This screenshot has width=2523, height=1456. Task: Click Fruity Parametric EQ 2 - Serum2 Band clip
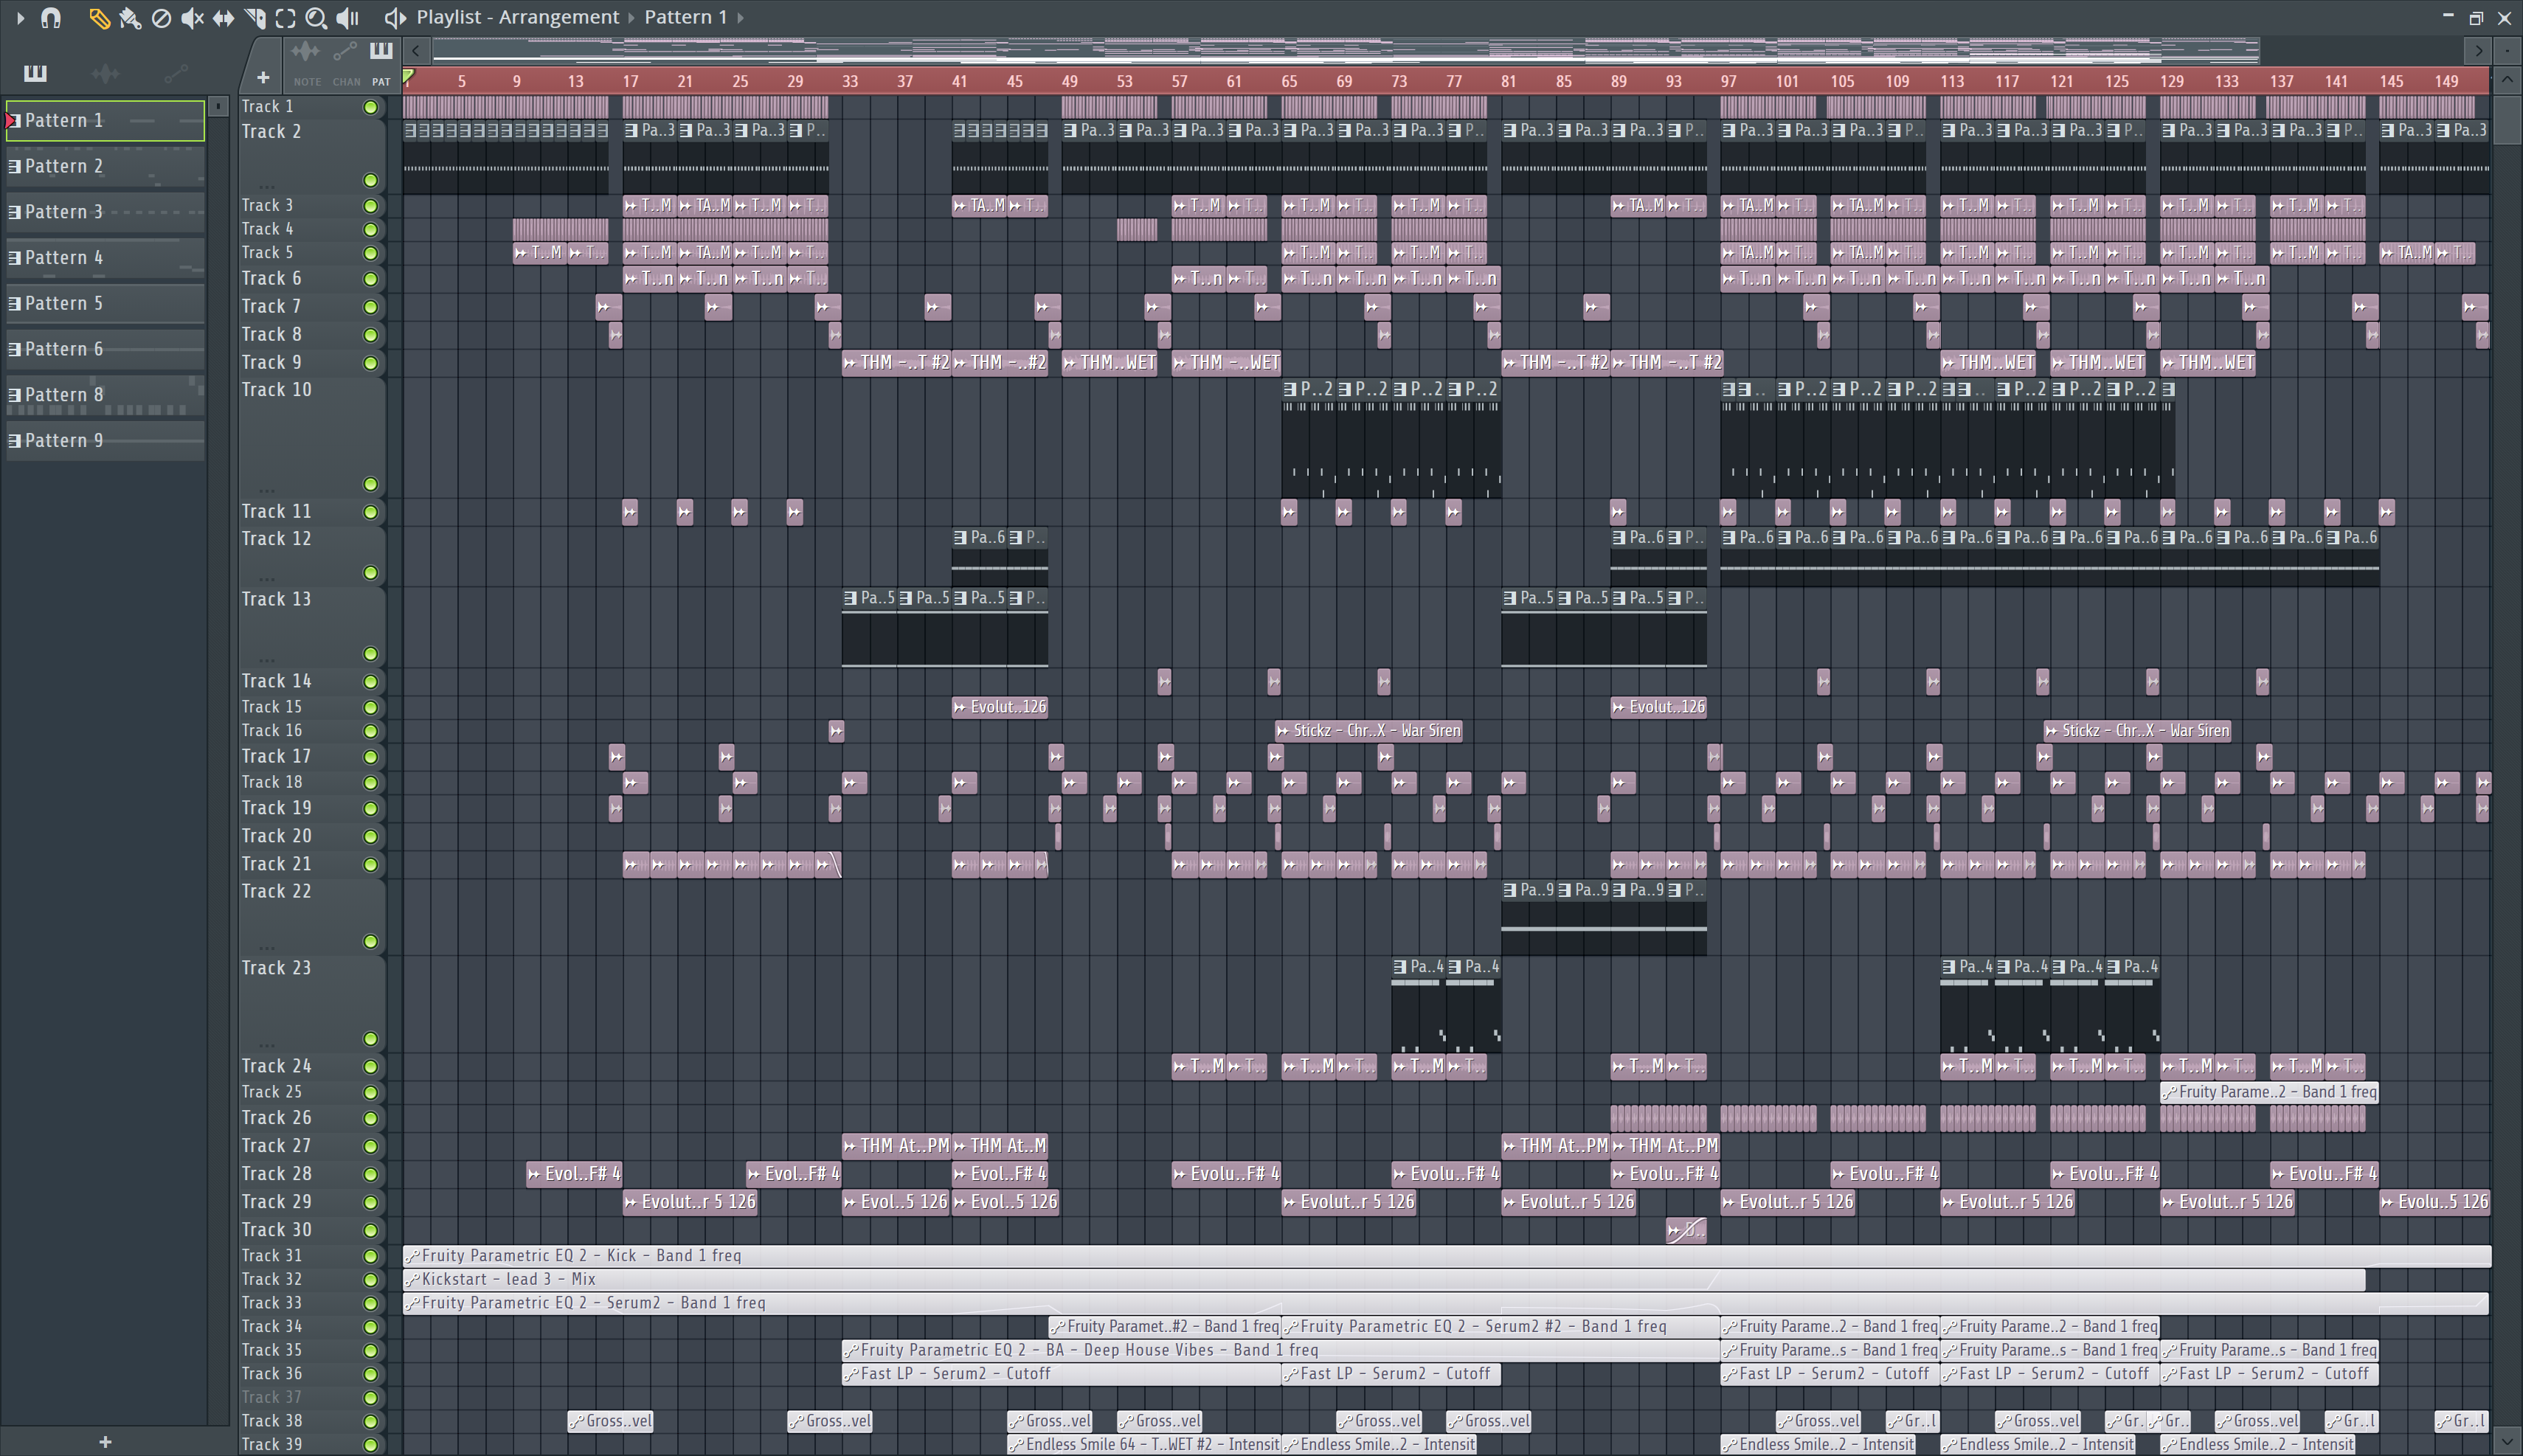click(x=1446, y=1303)
